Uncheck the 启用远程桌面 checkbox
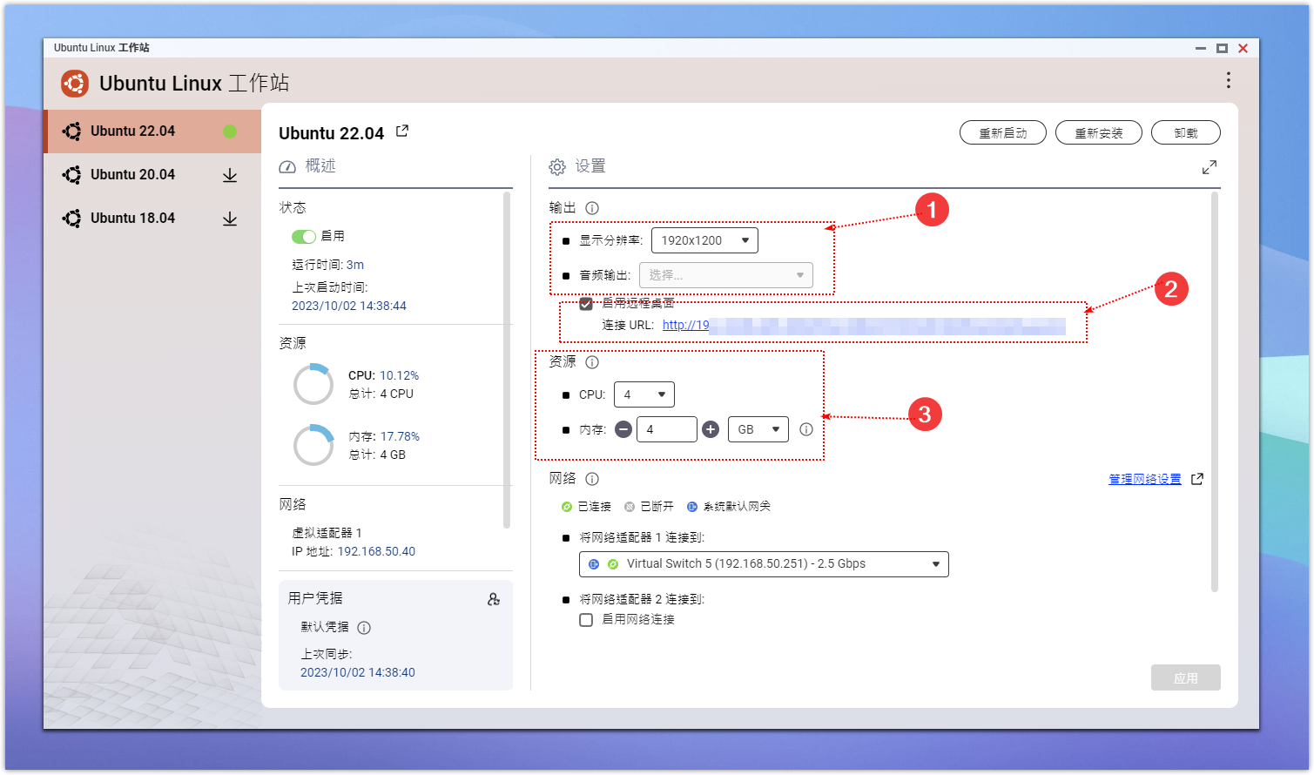The image size is (1314, 775). click(x=586, y=304)
